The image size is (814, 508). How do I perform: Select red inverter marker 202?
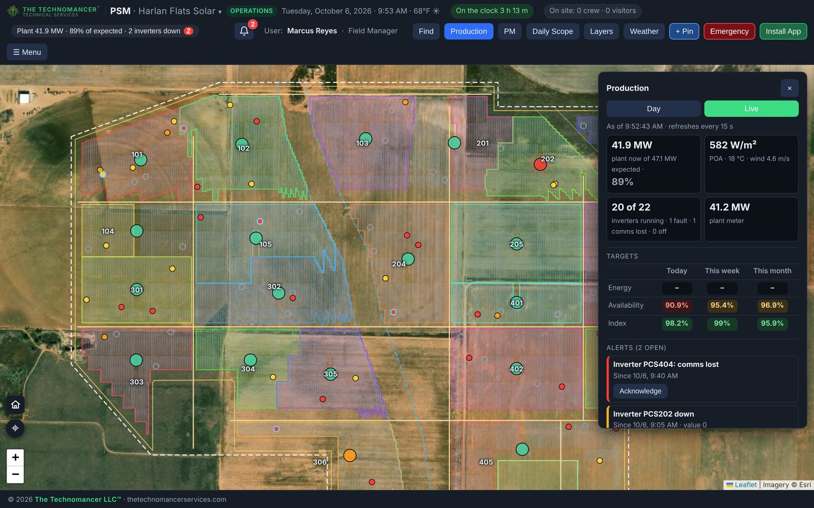pyautogui.click(x=540, y=164)
